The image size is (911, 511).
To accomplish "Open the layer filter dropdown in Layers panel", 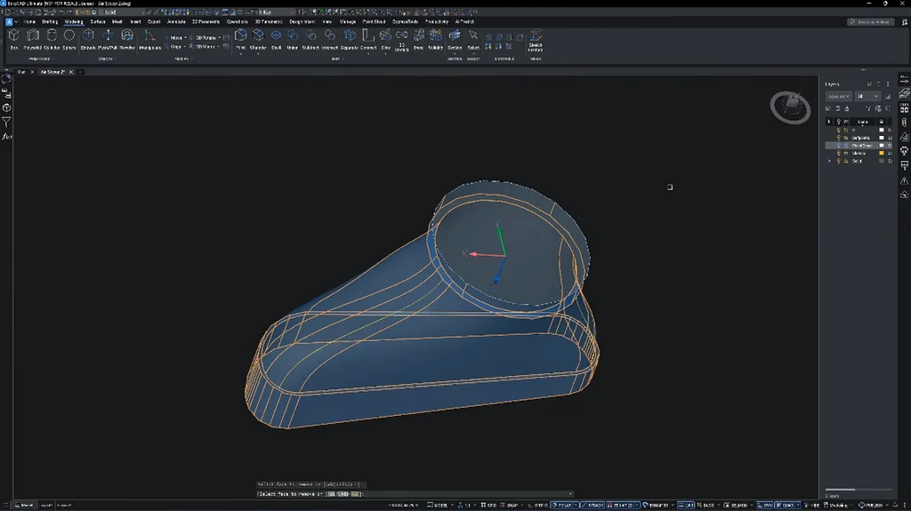I will 838,96.
